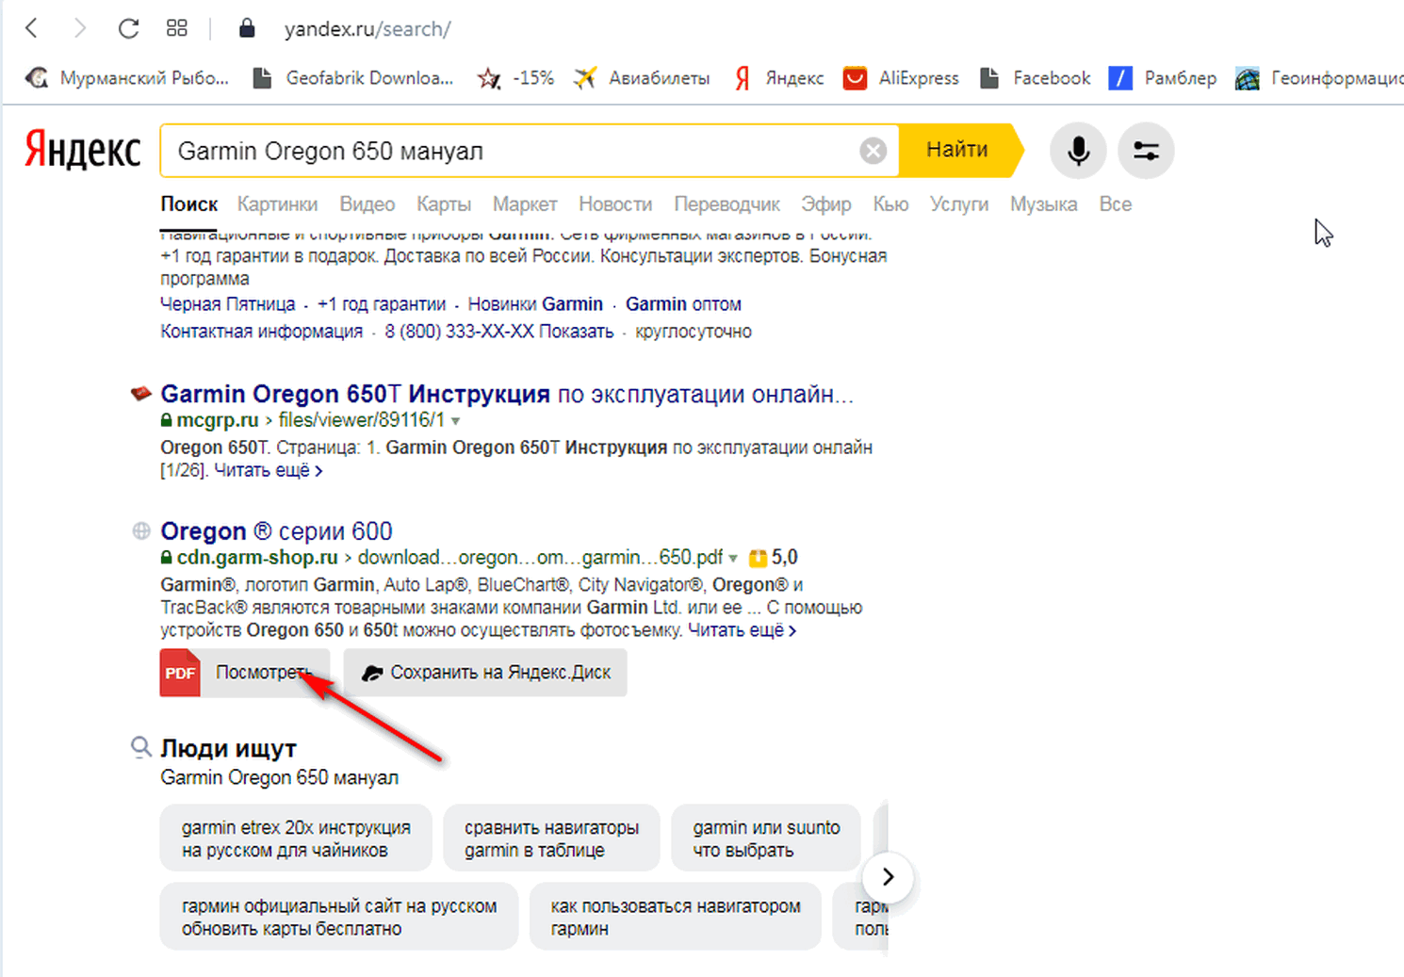Click the browser back arrow
The image size is (1404, 977).
32,28
